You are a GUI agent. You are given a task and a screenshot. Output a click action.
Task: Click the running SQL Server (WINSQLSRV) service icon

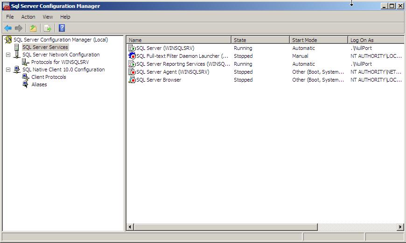pos(132,48)
